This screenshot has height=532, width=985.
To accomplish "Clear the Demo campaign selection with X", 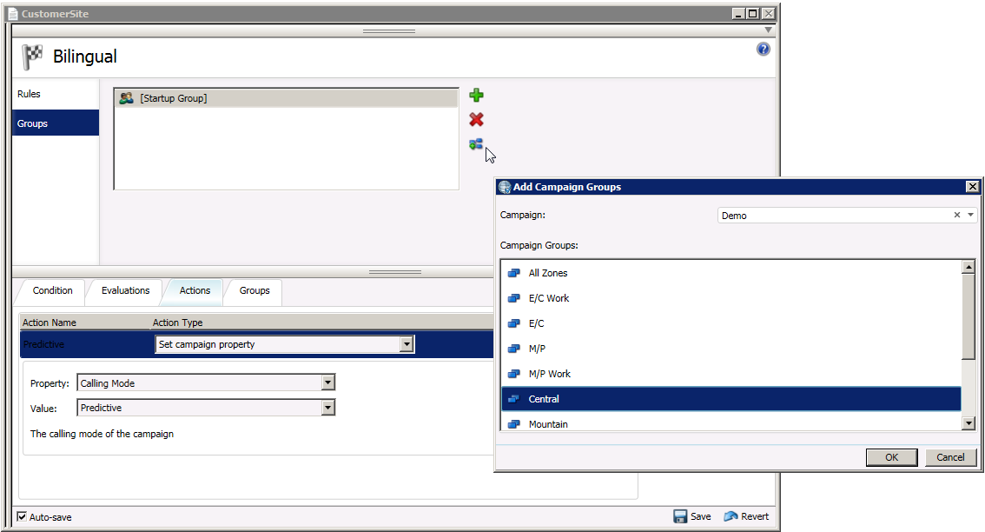I will (957, 216).
